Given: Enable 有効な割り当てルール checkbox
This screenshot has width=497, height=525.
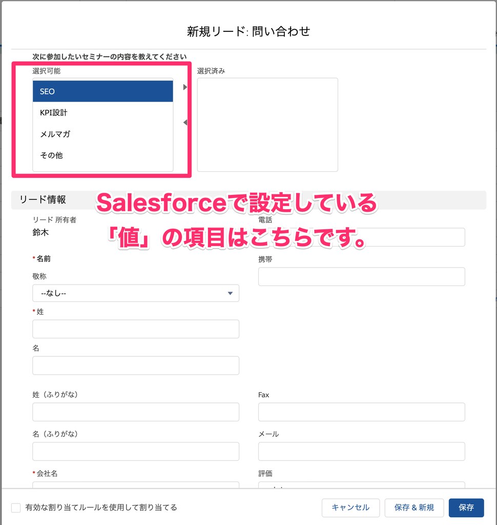Looking at the screenshot, I should point(16,508).
